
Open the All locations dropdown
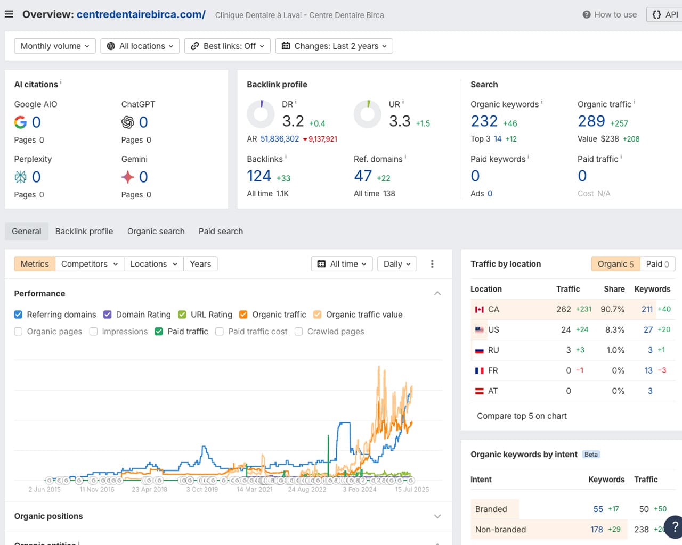141,46
